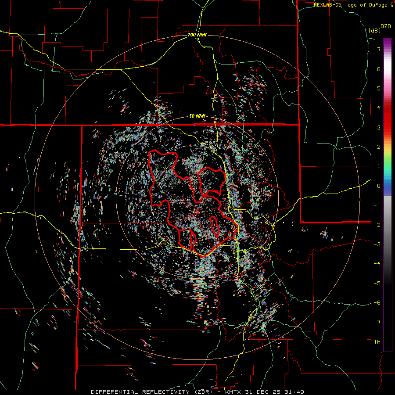The image size is (395, 395).
Task: Click the 100 NMI range ring label
Action: (197, 35)
